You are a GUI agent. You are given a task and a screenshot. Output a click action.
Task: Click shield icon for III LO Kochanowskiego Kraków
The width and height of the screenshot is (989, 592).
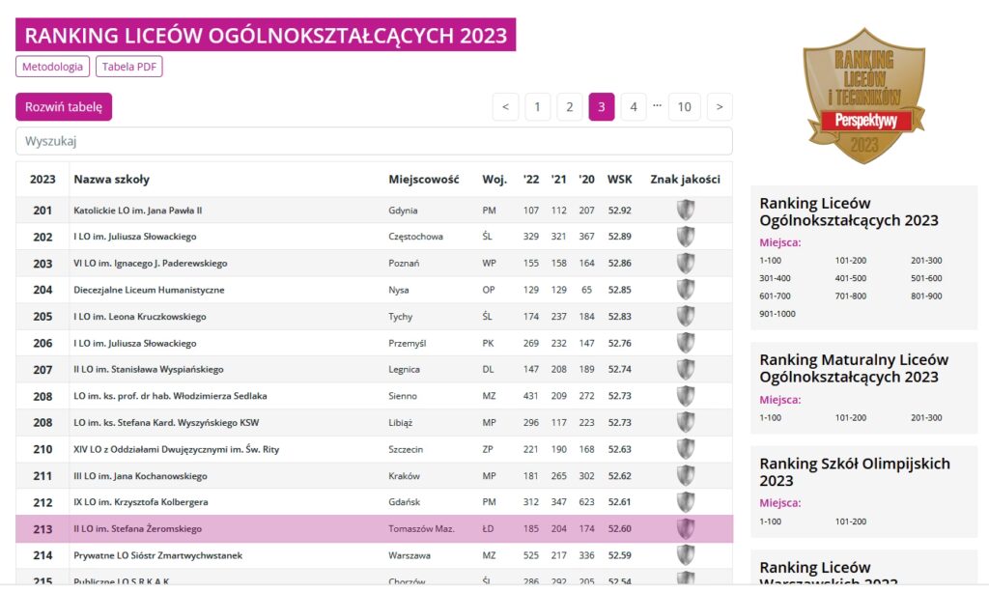point(686,475)
